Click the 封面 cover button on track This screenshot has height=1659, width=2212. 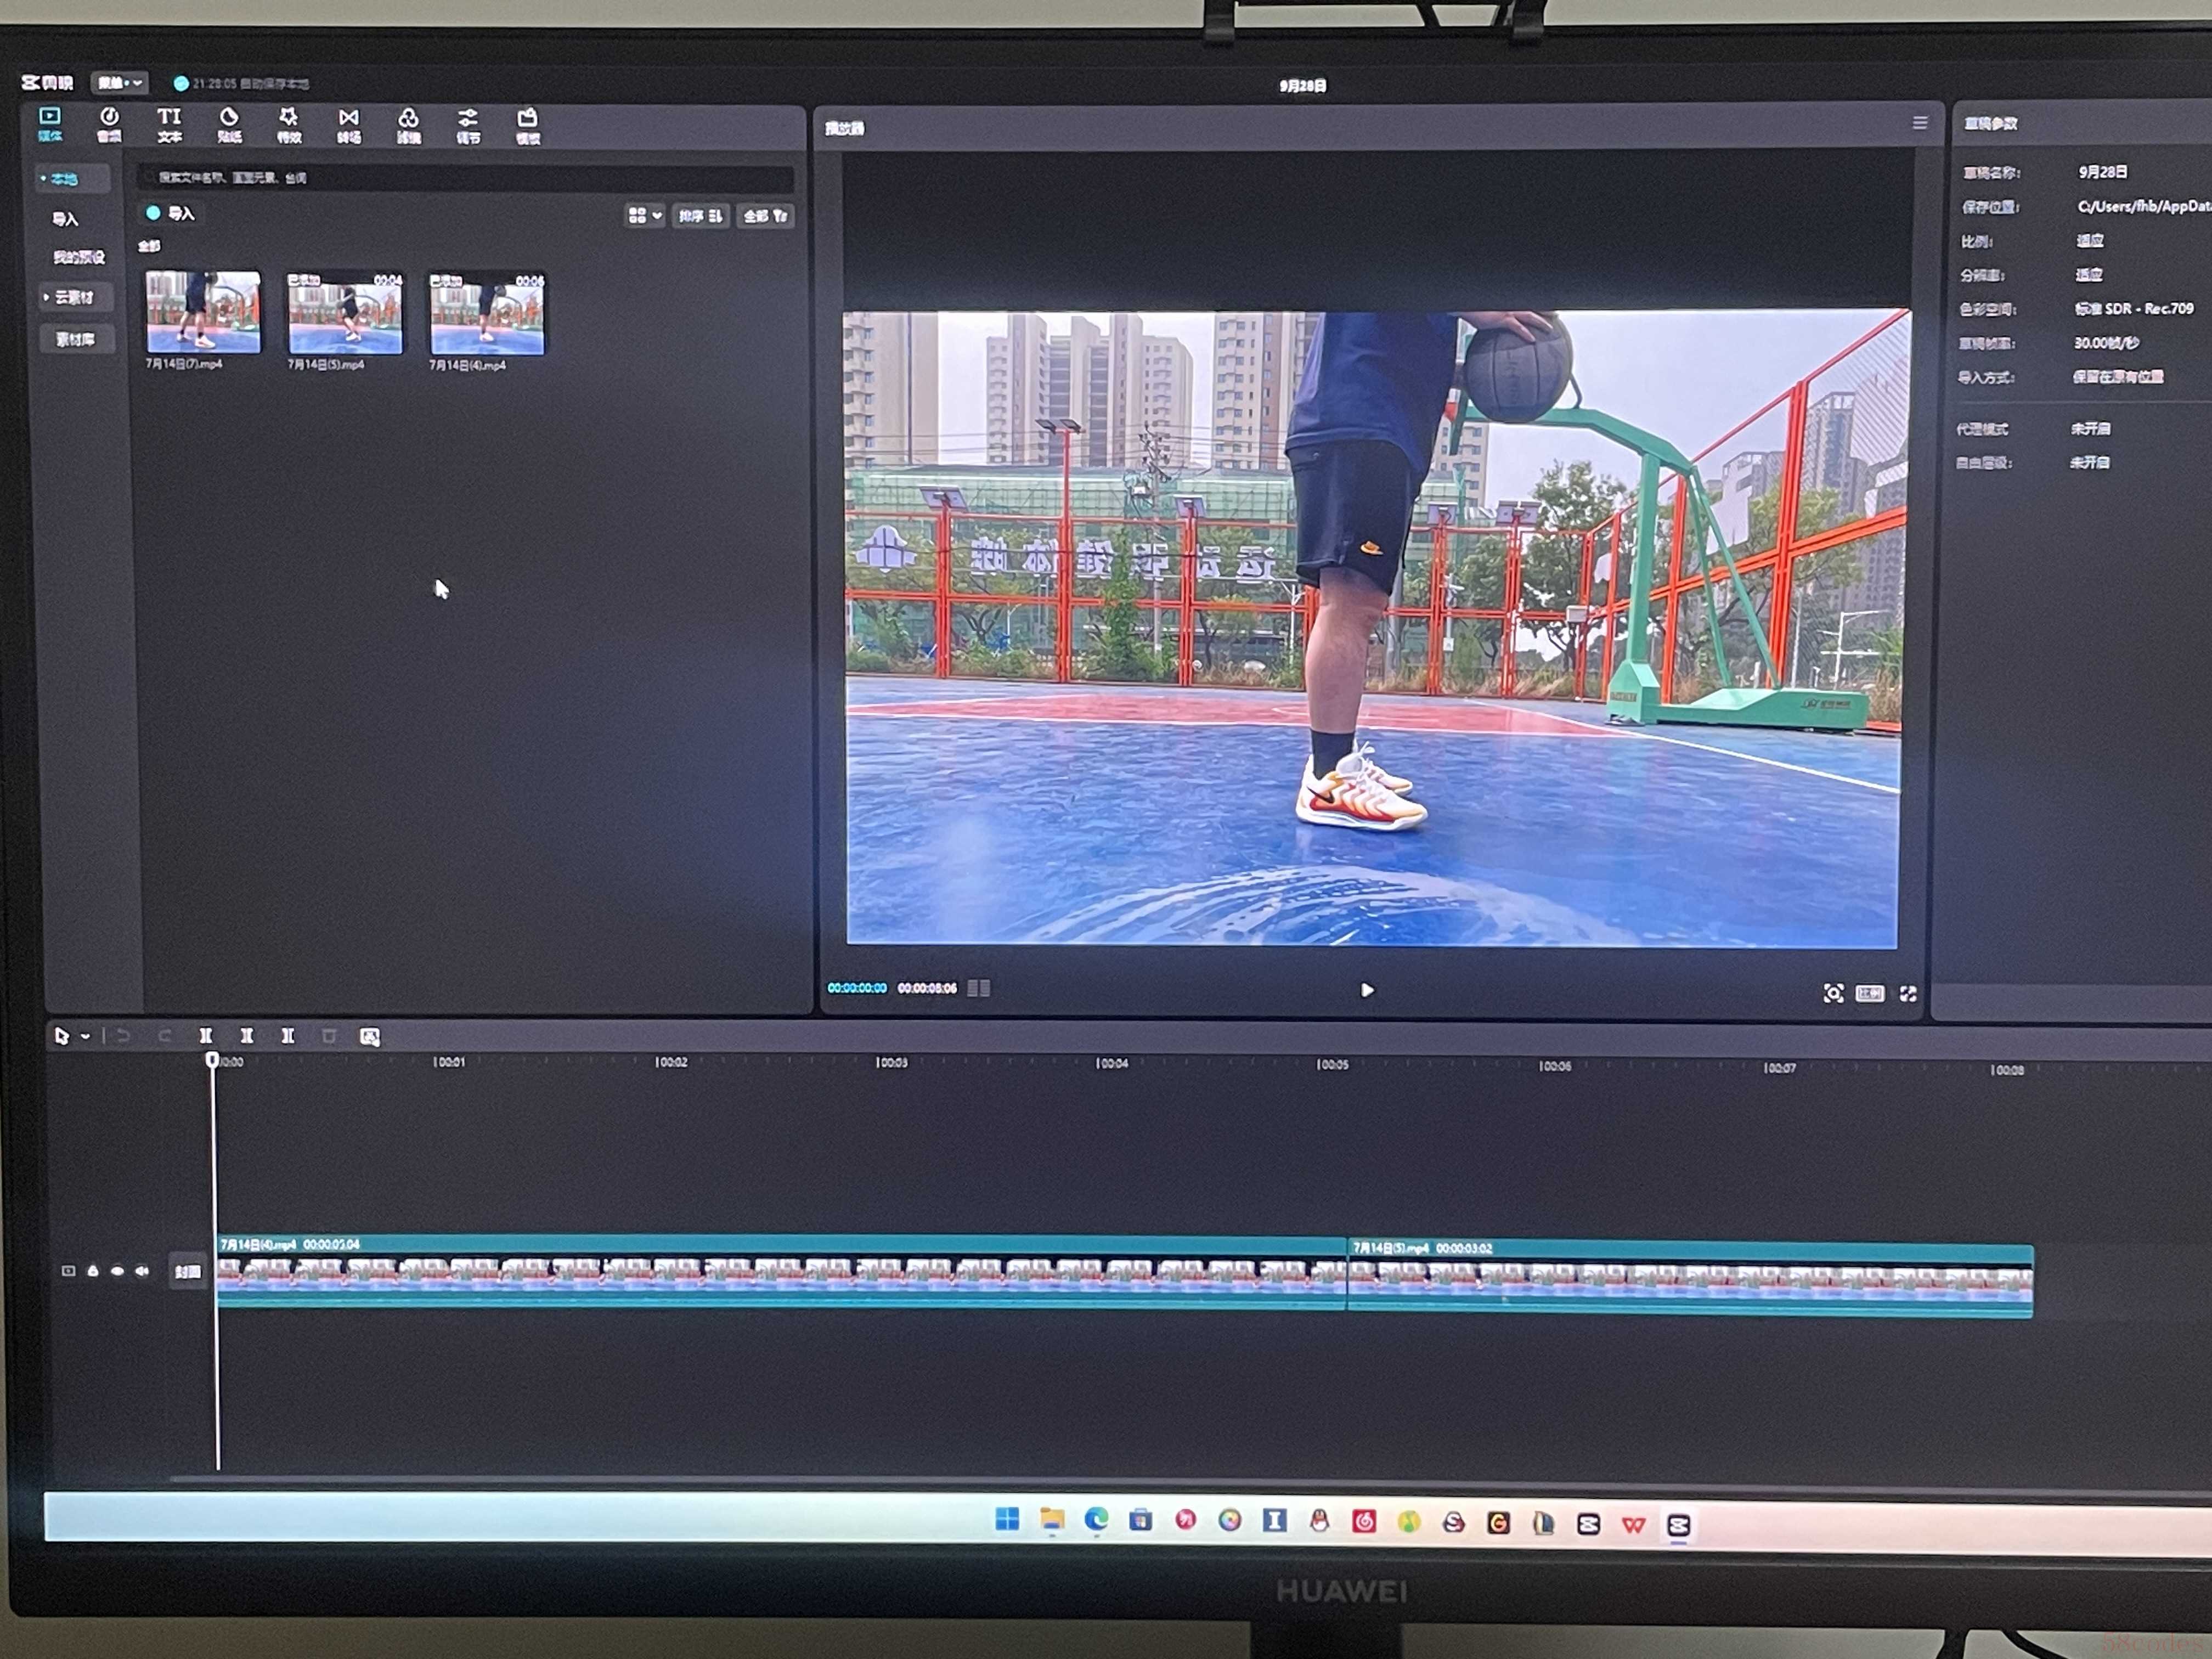[x=187, y=1272]
